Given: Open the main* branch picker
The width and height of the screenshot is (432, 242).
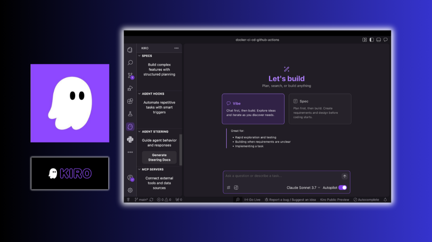Looking at the screenshot, I should point(141,200).
